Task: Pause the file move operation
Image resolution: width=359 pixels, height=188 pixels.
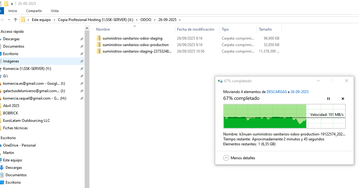Action: click(x=328, y=99)
